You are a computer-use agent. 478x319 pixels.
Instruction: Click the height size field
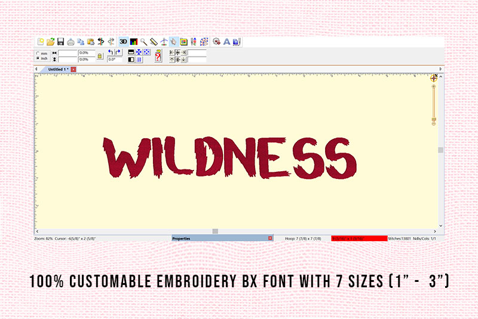68,59
